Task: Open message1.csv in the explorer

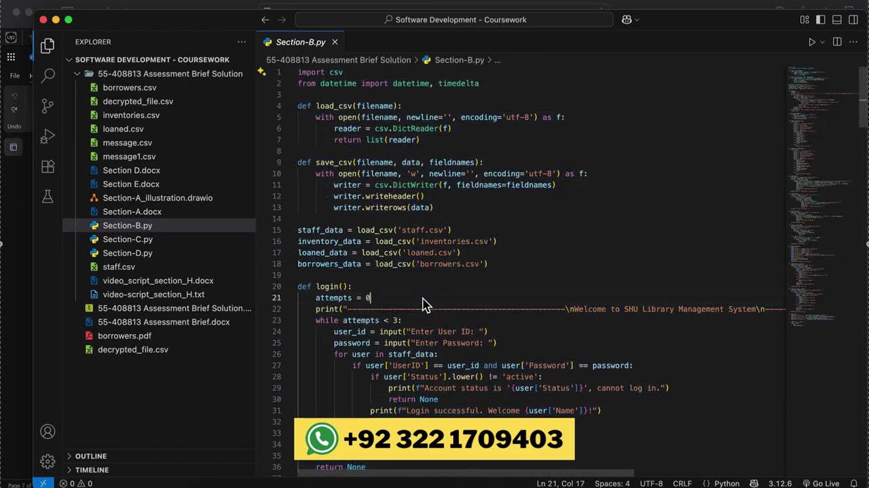Action: tap(129, 157)
